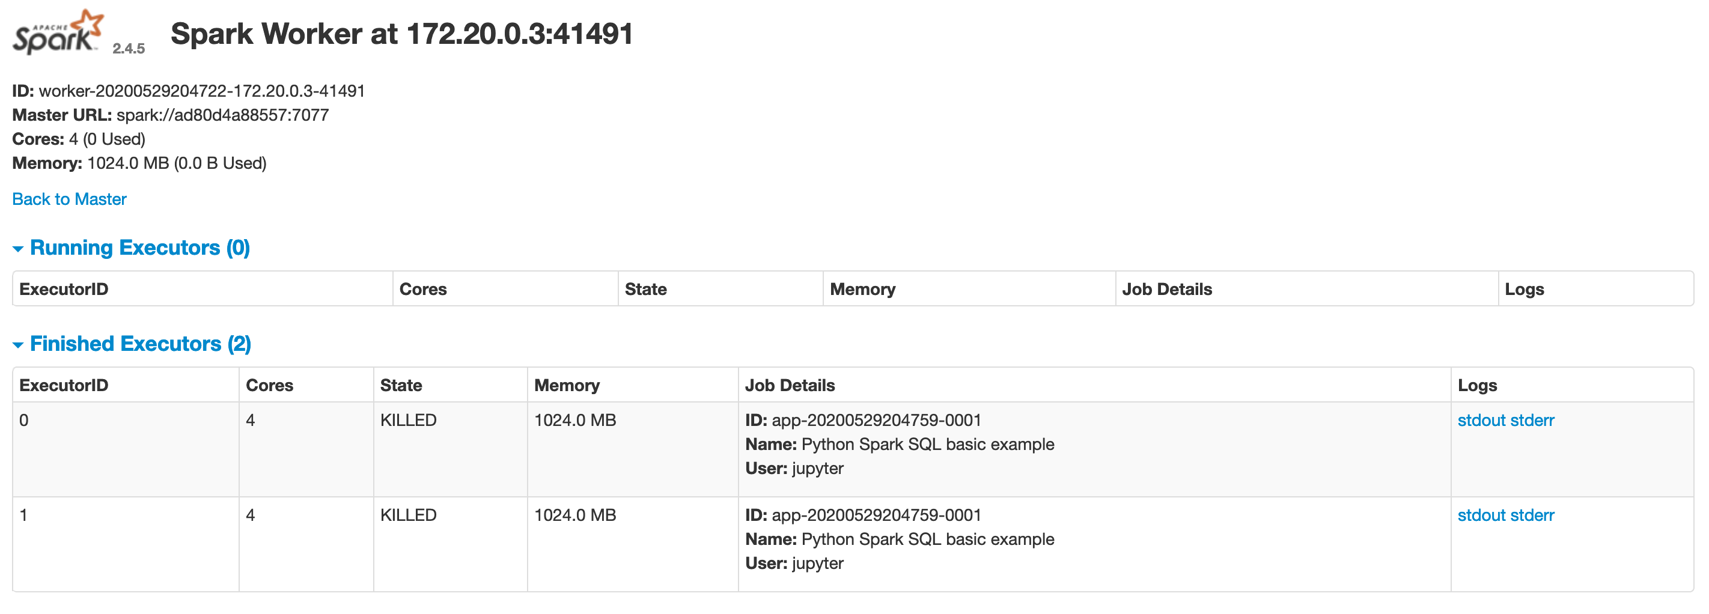Click Logs header in Running Executors table
Viewport: 1709px width, 614px height.
tap(1525, 289)
